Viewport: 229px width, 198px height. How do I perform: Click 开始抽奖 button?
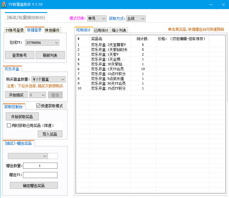click(16, 95)
